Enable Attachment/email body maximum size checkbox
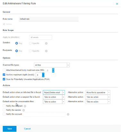Screen dimensions: 121x132 pyautogui.click(x=4, y=70)
